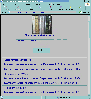The image size is (91, 99).
Task: Click the first small box beside search field
Action: [59, 41]
